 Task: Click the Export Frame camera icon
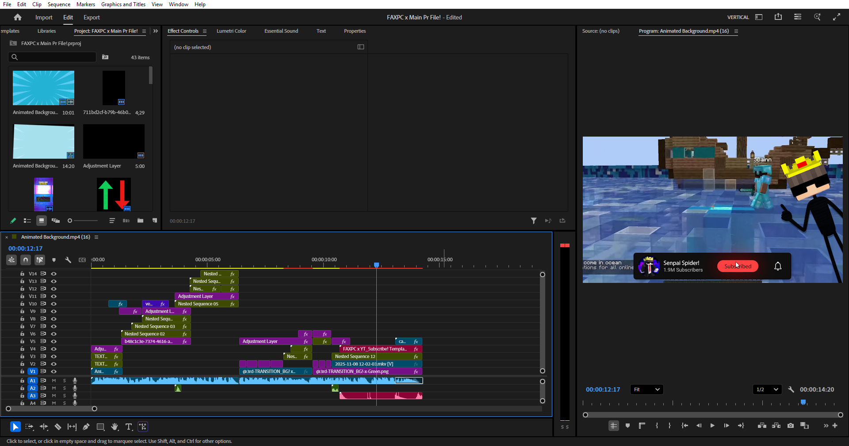(791, 426)
